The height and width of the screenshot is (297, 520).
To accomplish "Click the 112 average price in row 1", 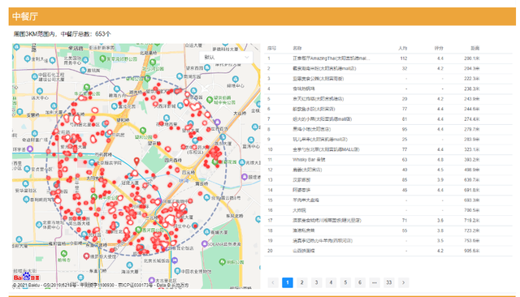I will 404,58.
